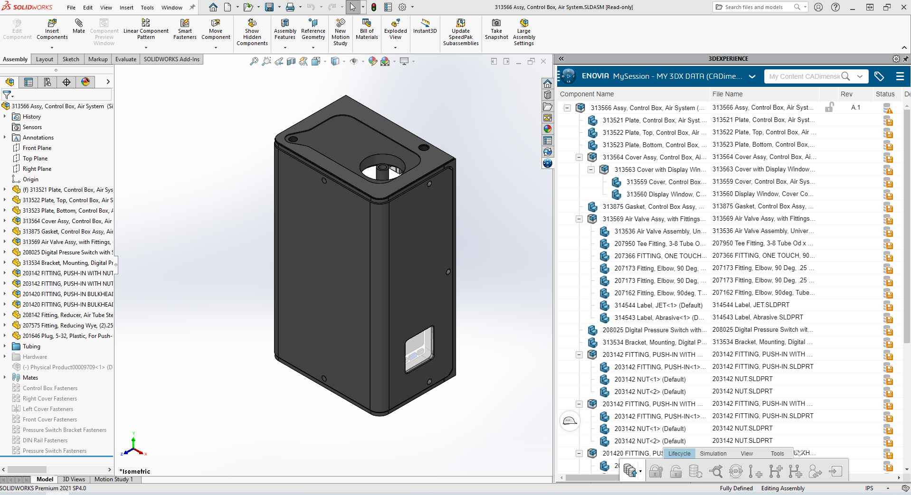Open the My Content search dropdown in ENOVIA
Image resolution: width=911 pixels, height=495 pixels.
[x=860, y=76]
